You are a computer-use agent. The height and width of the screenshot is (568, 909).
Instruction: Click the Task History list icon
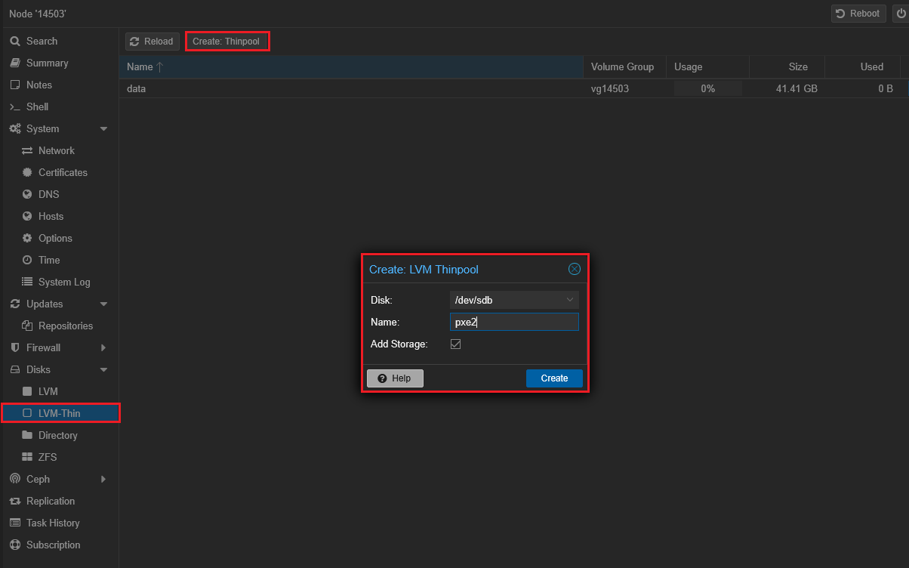pyautogui.click(x=14, y=523)
